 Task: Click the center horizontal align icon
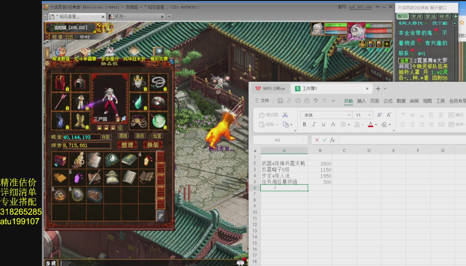tap(412, 125)
